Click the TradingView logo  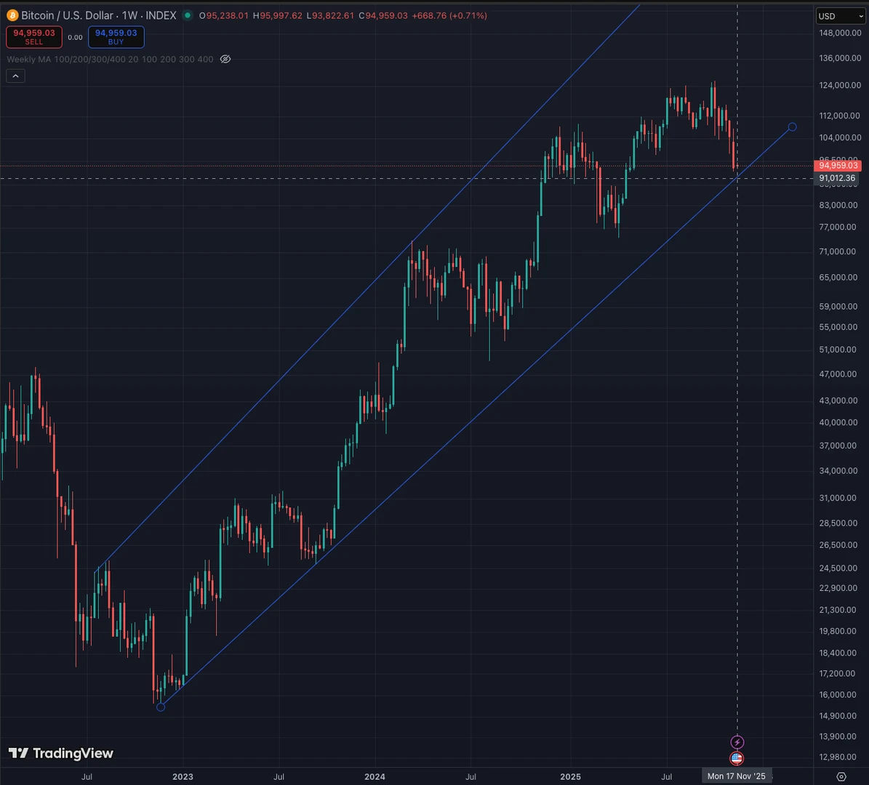[61, 753]
